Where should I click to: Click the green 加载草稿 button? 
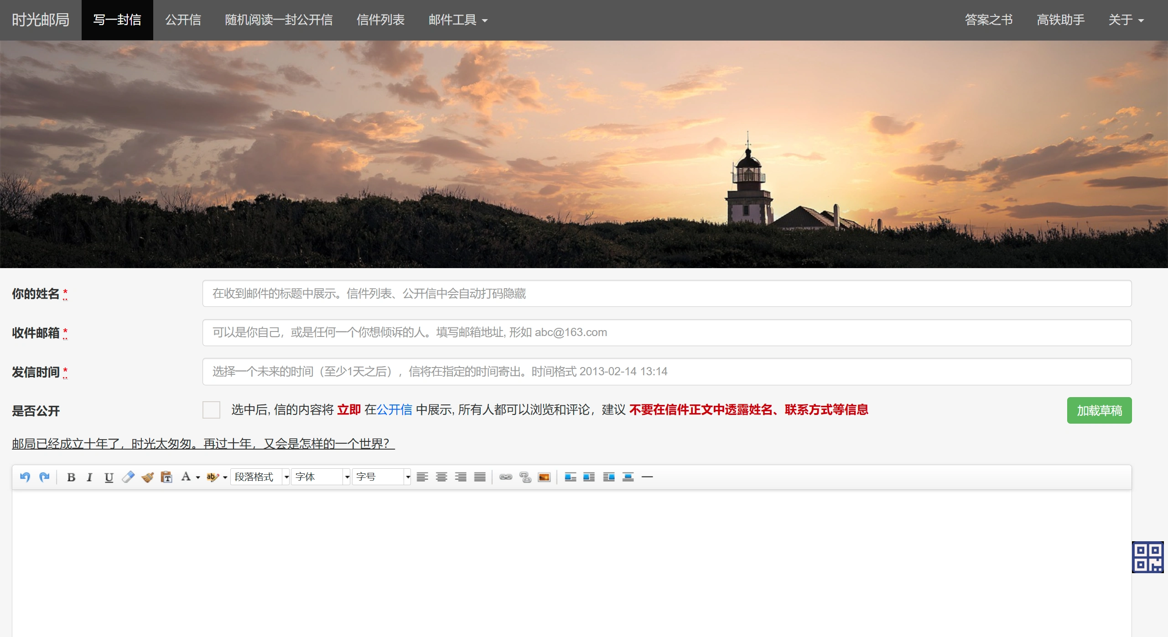point(1099,410)
